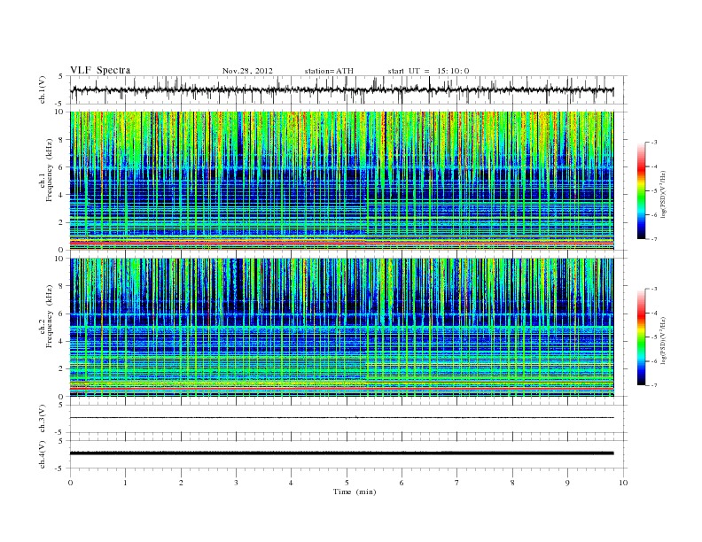702x542 pixels.
Task: Click the ch.1 'Frequency (kHz)' axis label
Action: pos(50,170)
